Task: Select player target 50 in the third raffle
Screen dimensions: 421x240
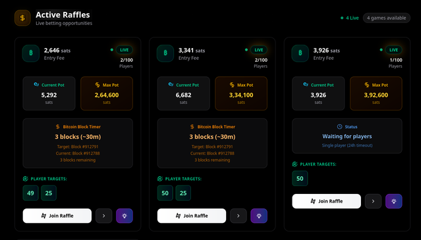Action: [300, 178]
